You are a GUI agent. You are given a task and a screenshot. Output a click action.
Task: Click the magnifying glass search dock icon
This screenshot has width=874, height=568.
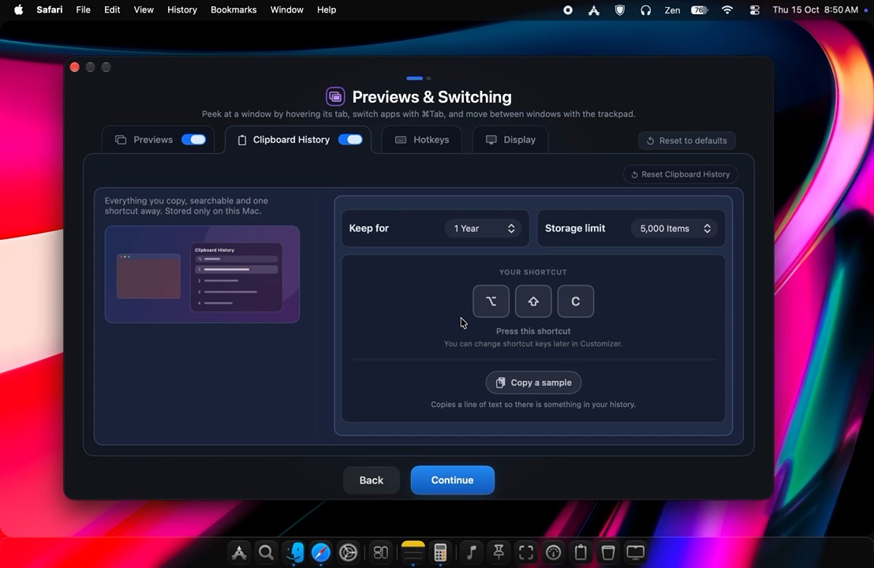coord(267,552)
